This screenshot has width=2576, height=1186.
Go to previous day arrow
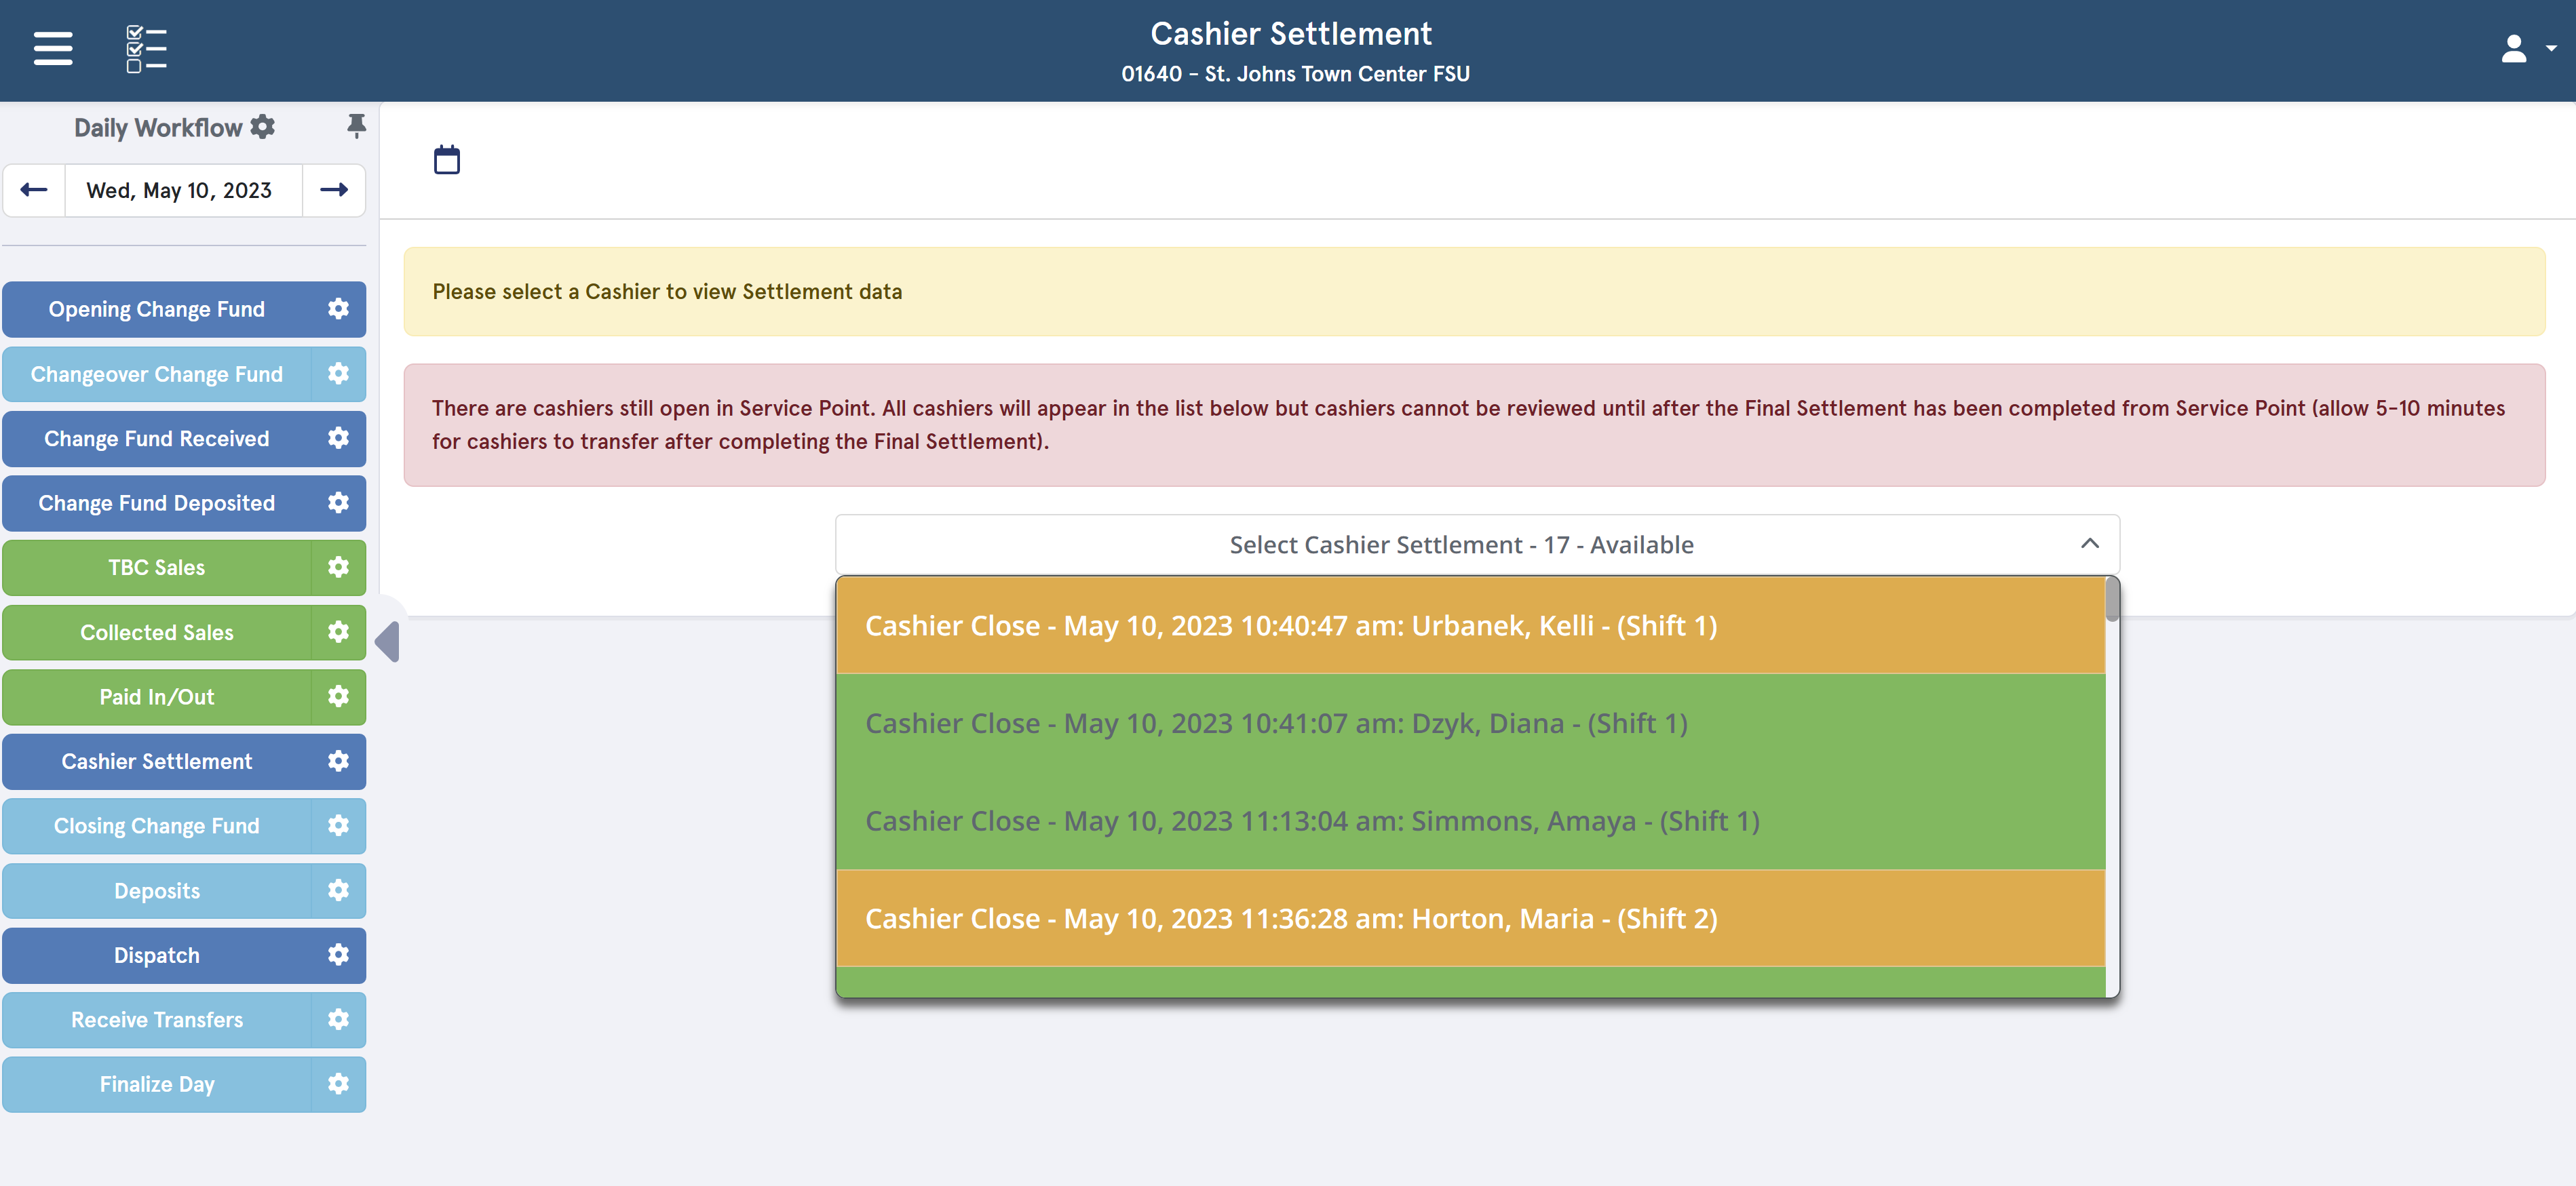click(34, 190)
